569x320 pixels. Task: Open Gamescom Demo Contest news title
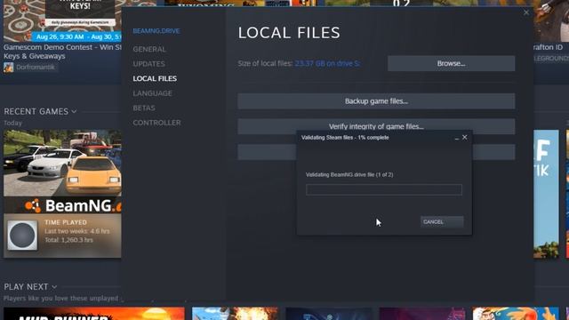point(62,52)
